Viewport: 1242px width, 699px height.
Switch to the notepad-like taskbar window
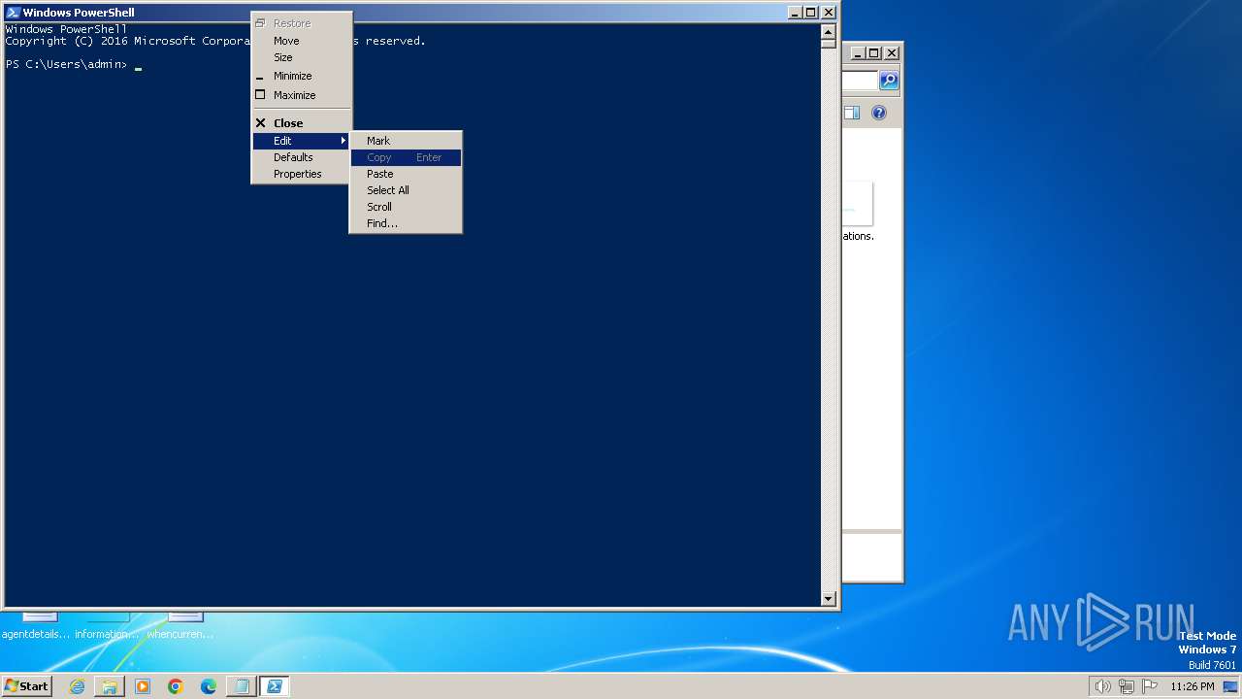(x=241, y=686)
